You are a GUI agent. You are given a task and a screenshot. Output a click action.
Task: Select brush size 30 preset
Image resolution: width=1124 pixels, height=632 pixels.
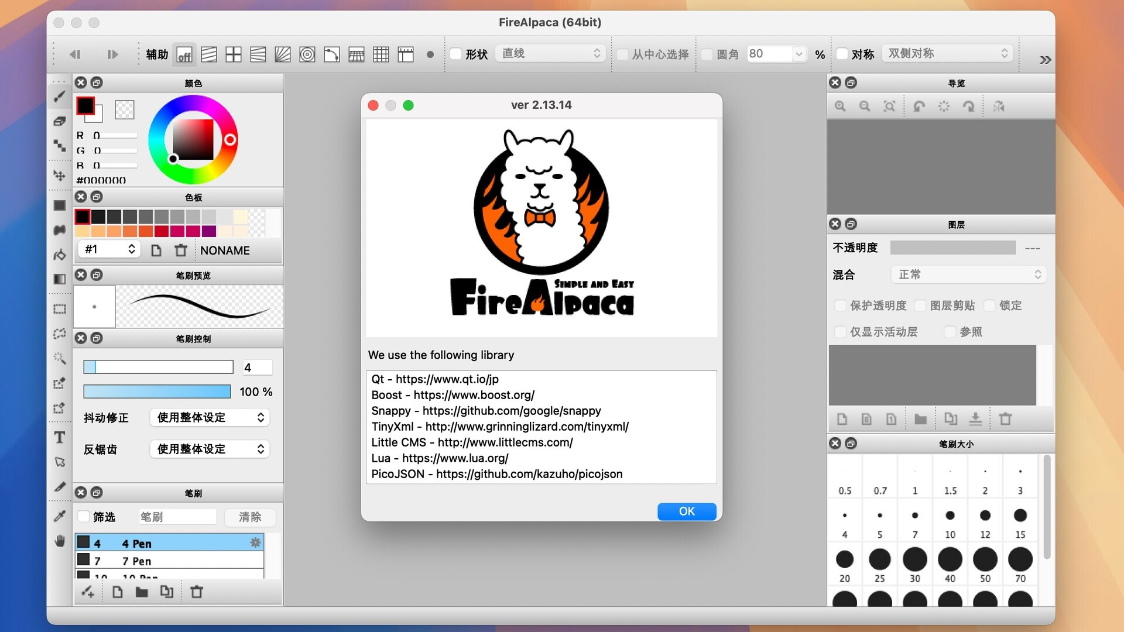point(914,565)
